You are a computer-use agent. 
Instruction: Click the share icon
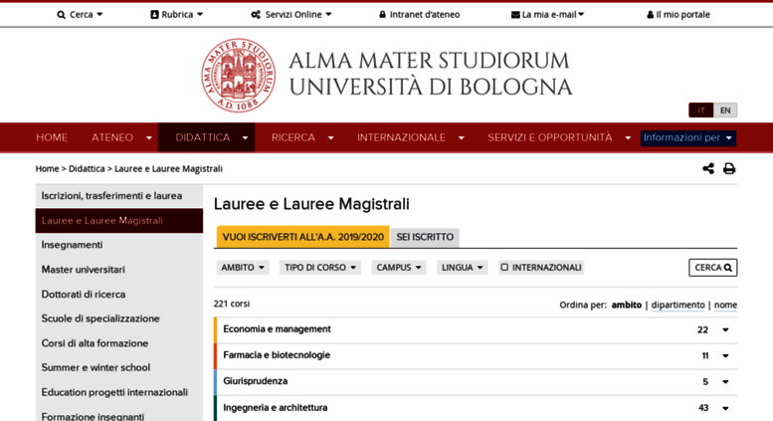(708, 168)
